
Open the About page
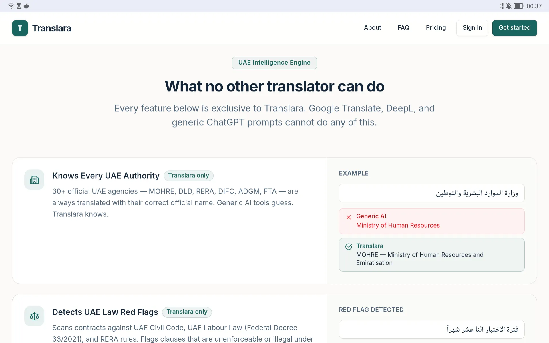pos(372,28)
